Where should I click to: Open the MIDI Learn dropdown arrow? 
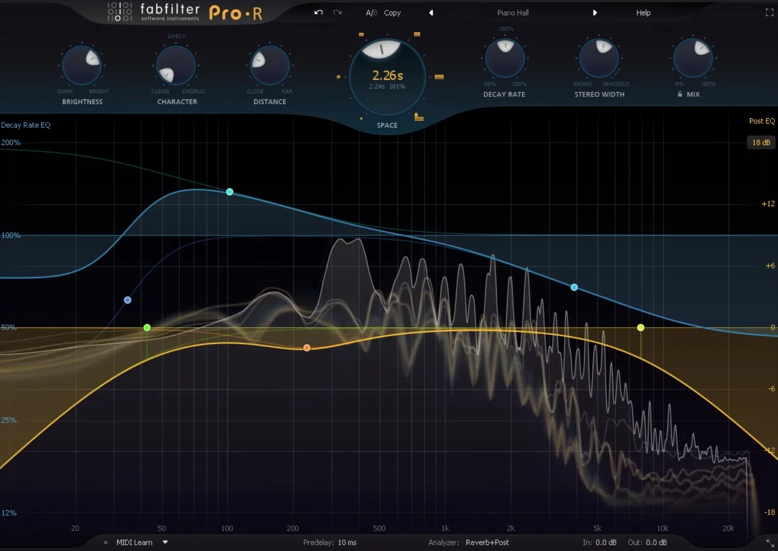pos(165,542)
